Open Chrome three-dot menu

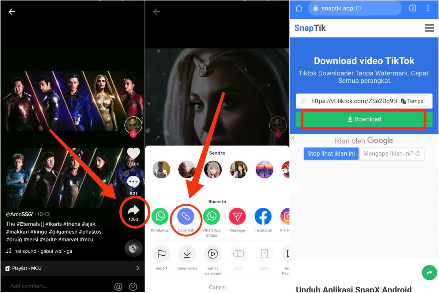point(428,8)
